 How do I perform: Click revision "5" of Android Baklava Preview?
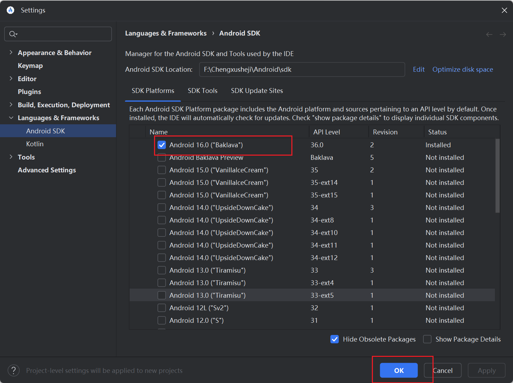click(372, 157)
